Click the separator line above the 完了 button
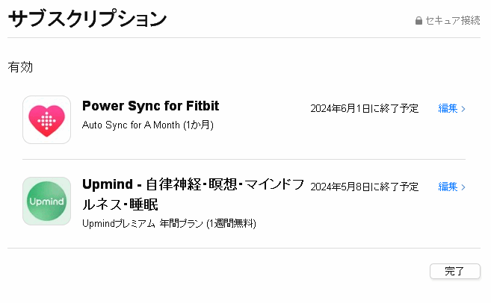This screenshot has height=303, width=491. [x=244, y=248]
